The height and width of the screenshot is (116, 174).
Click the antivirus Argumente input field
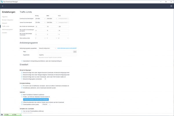(x=57, y=55)
